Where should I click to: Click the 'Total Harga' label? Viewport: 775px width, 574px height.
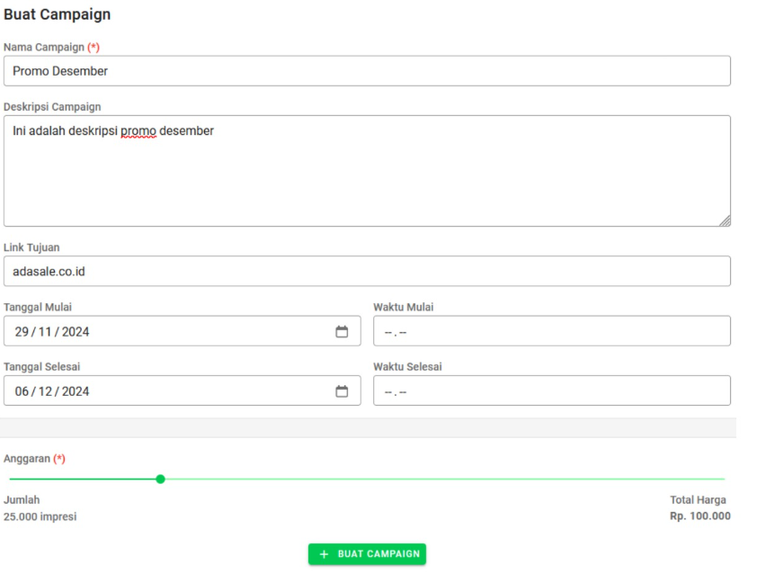pyautogui.click(x=698, y=500)
